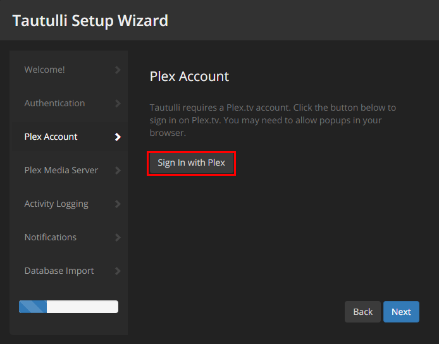Jump to the Plex Media Server step
This screenshot has width=439, height=344.
(61, 170)
